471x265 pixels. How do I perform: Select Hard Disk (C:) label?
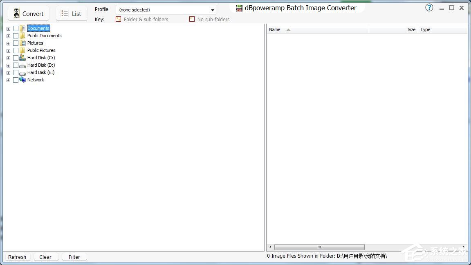pos(41,58)
